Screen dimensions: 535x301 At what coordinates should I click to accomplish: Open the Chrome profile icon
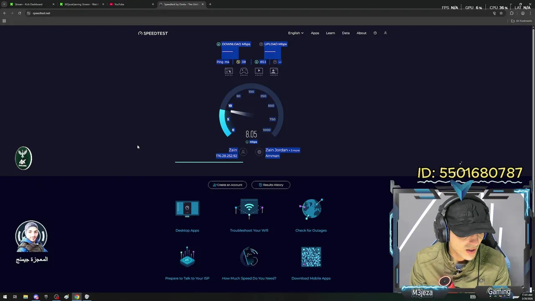coord(522,13)
